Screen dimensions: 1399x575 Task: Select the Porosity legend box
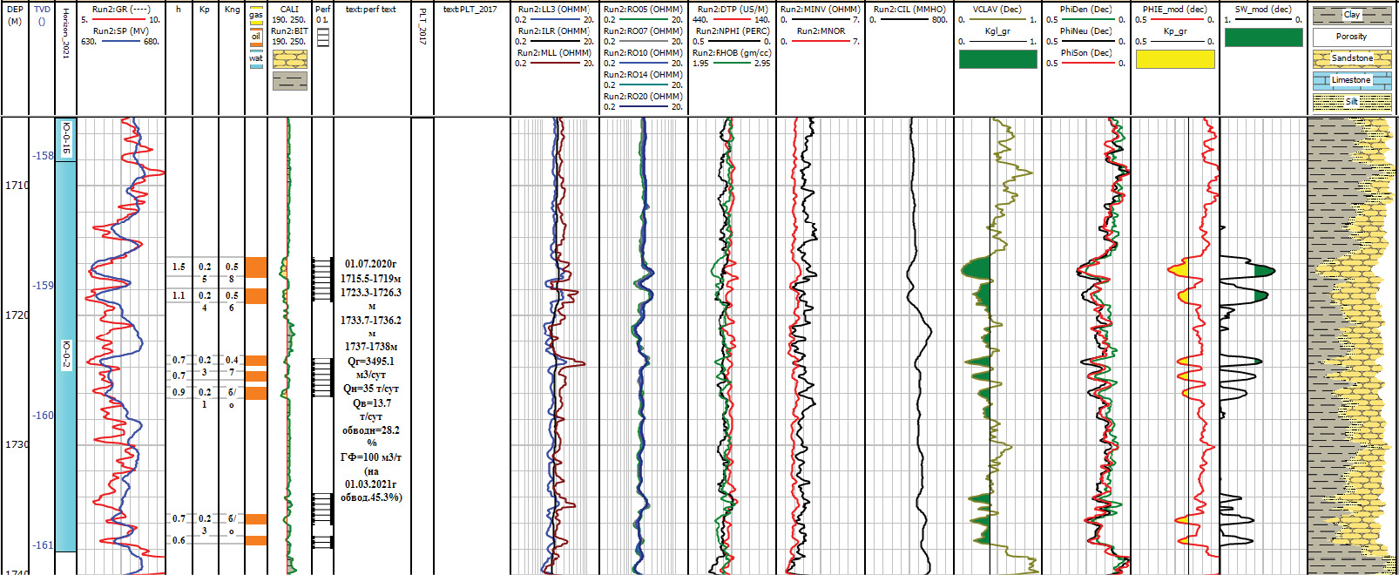[1351, 37]
